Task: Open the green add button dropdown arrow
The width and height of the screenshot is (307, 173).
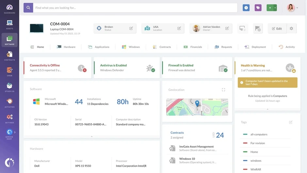Action: [275, 8]
